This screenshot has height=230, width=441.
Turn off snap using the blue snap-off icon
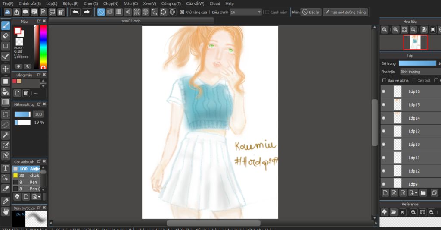coord(101,12)
